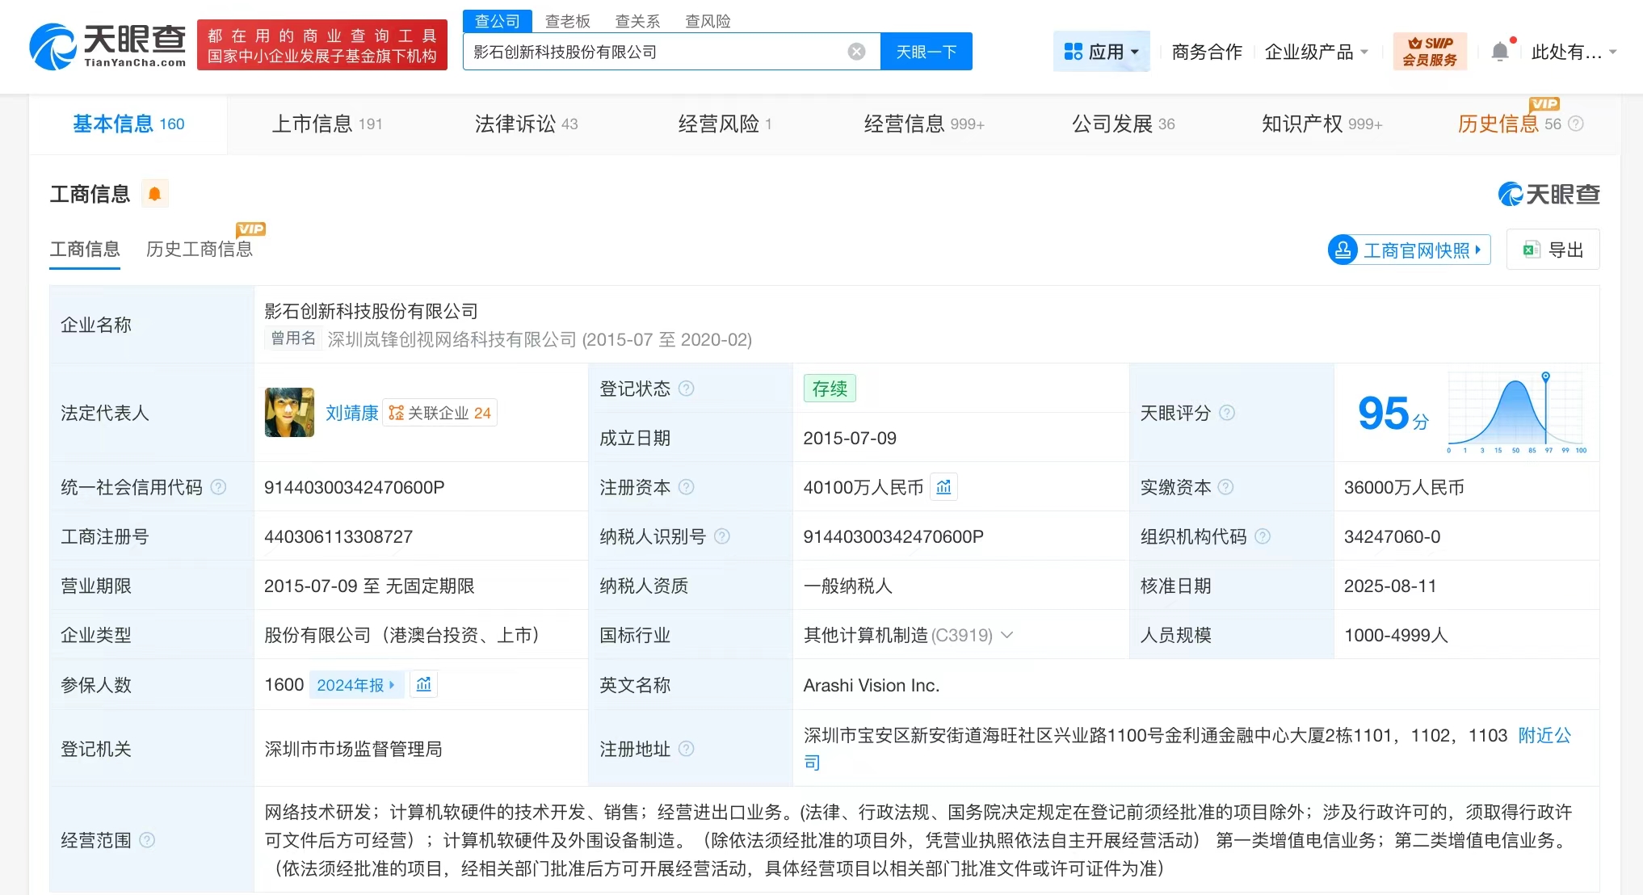Screen dimensions: 1643x895
Task: Click the reminder bell beside 工商信息
Action: (x=155, y=193)
